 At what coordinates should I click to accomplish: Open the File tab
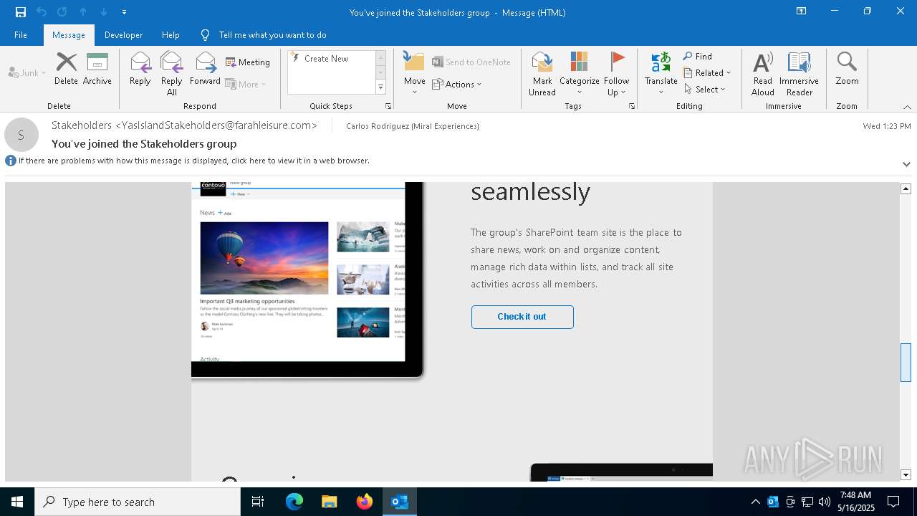click(21, 34)
